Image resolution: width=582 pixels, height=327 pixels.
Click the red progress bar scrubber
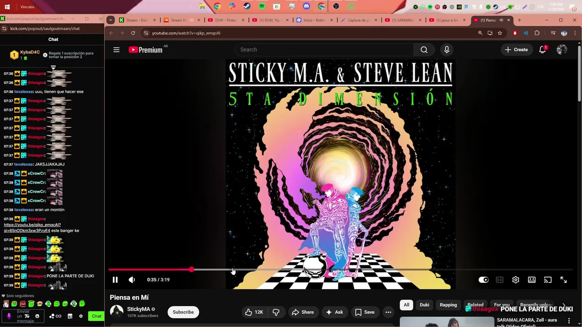pyautogui.click(x=191, y=270)
